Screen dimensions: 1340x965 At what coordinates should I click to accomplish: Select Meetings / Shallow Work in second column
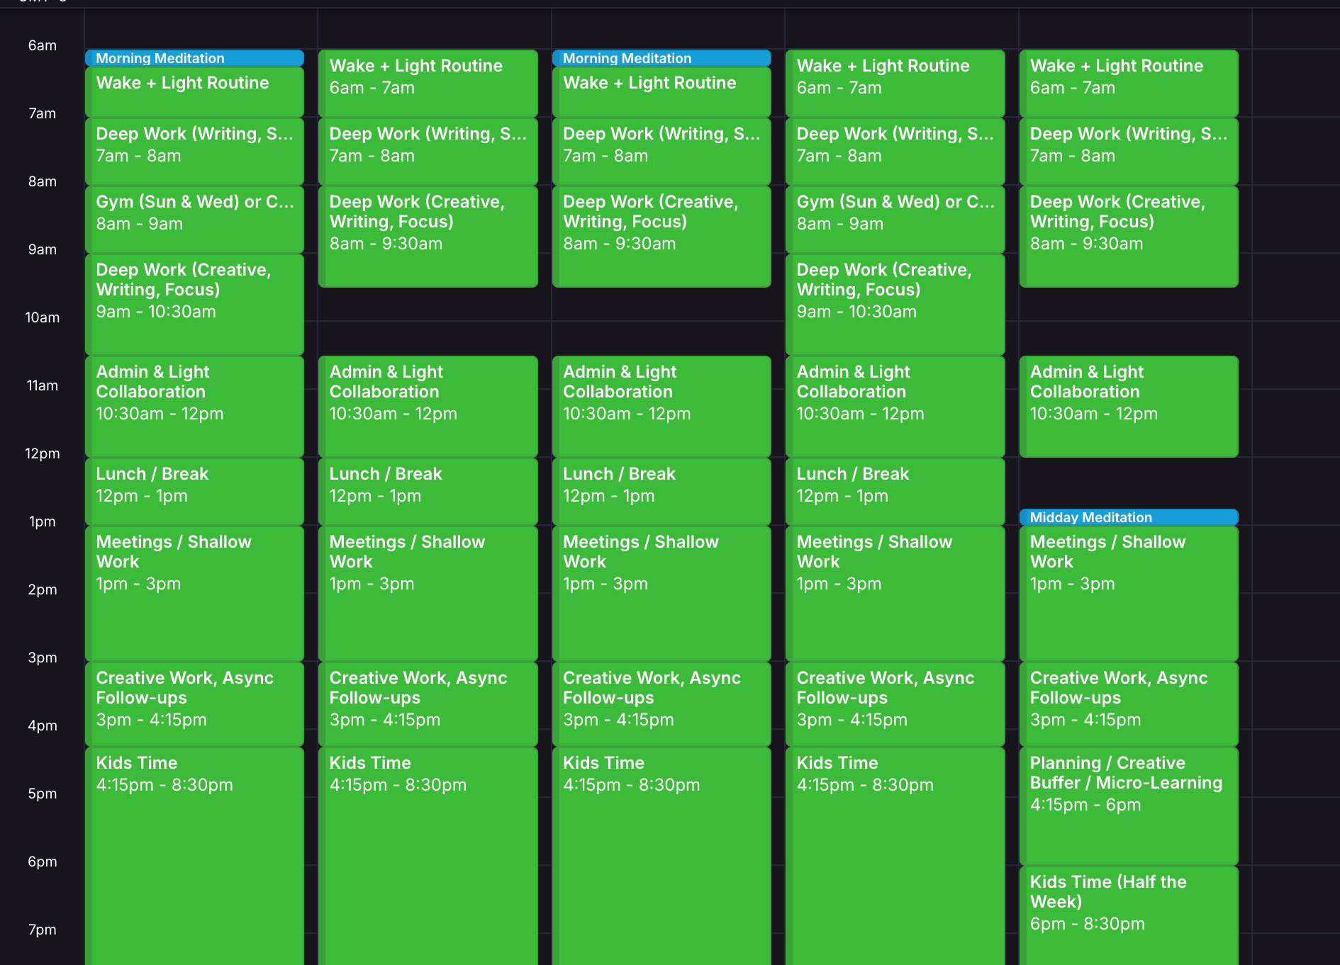tap(428, 593)
